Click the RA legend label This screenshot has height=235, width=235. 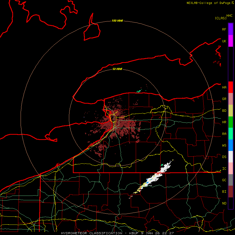(x=224, y=134)
